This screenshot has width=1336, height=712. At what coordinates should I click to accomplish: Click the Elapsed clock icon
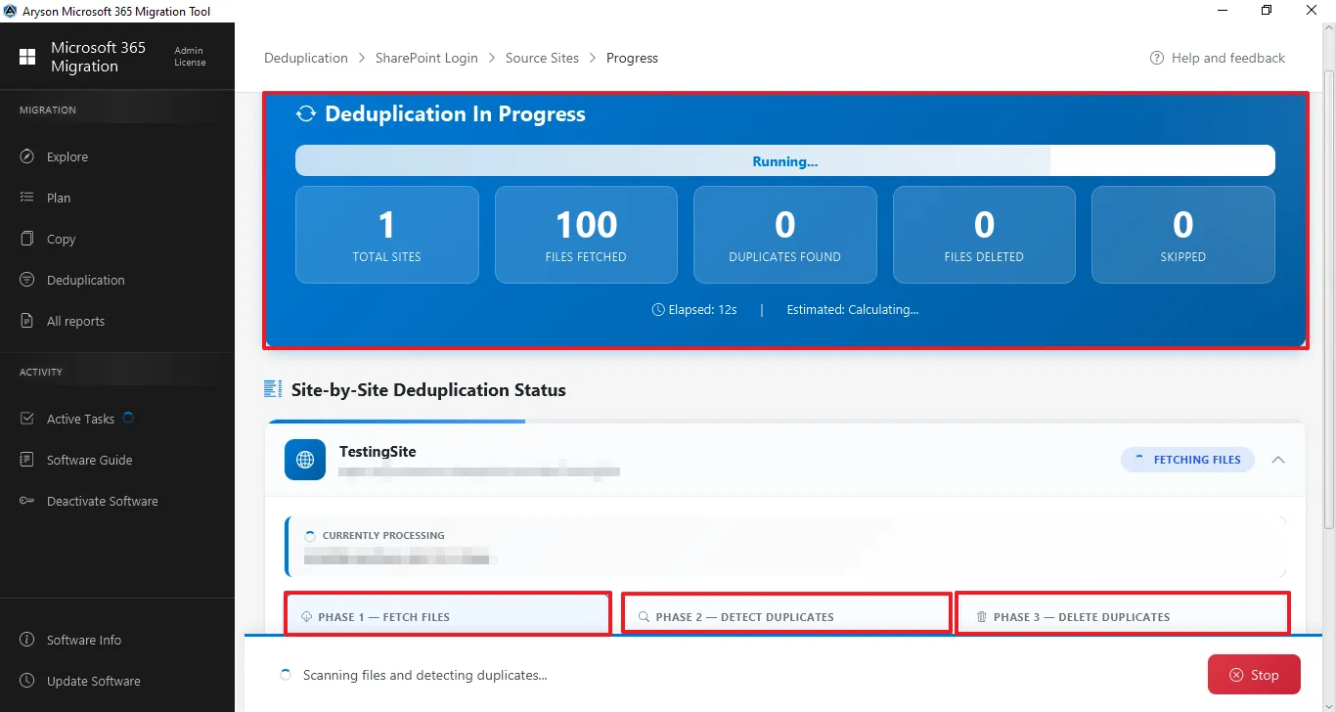(x=658, y=310)
